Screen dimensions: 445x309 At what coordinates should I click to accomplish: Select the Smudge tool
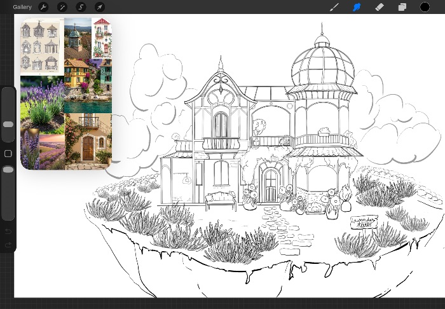357,7
